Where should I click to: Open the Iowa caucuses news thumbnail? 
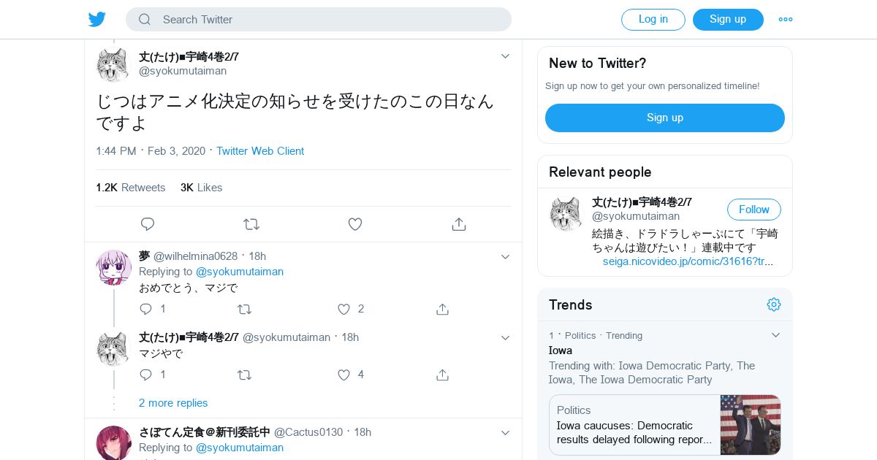[x=751, y=425]
